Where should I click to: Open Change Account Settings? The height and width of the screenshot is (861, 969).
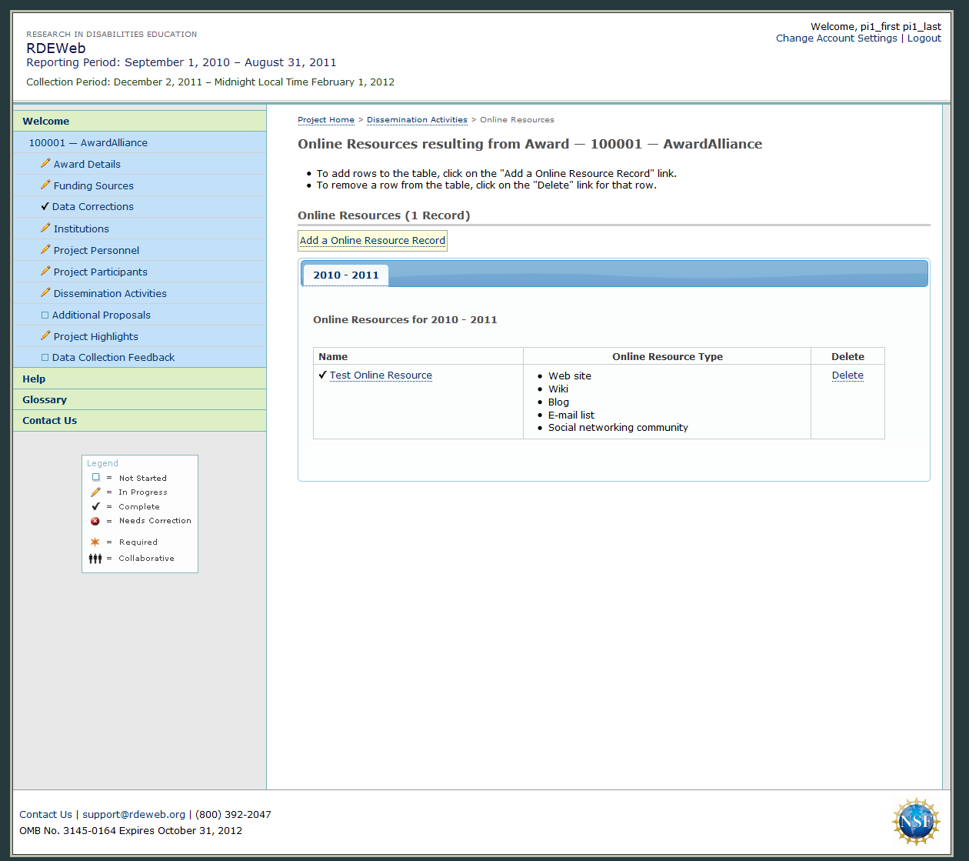[836, 38]
